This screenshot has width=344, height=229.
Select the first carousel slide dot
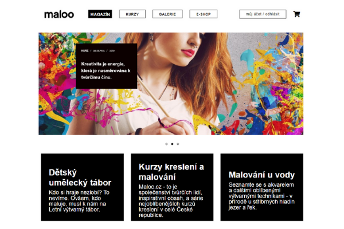(166, 144)
